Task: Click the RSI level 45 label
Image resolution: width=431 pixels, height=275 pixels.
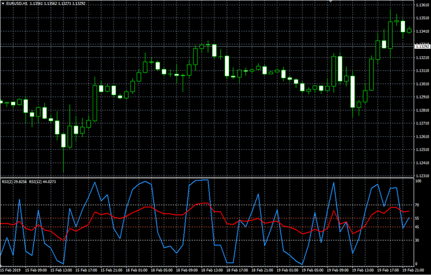Action: pyautogui.click(x=417, y=227)
